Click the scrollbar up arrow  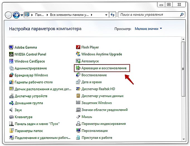(x=183, y=39)
